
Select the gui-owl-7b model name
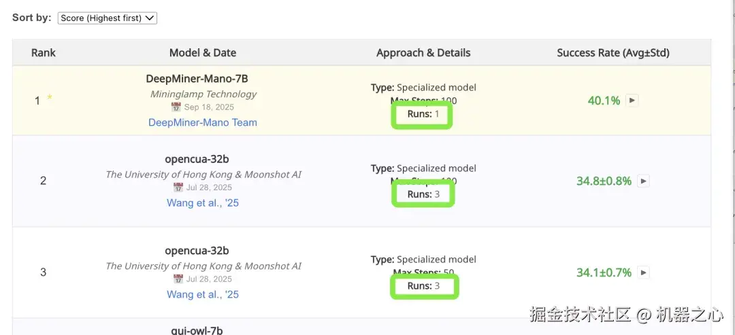[x=197, y=330]
